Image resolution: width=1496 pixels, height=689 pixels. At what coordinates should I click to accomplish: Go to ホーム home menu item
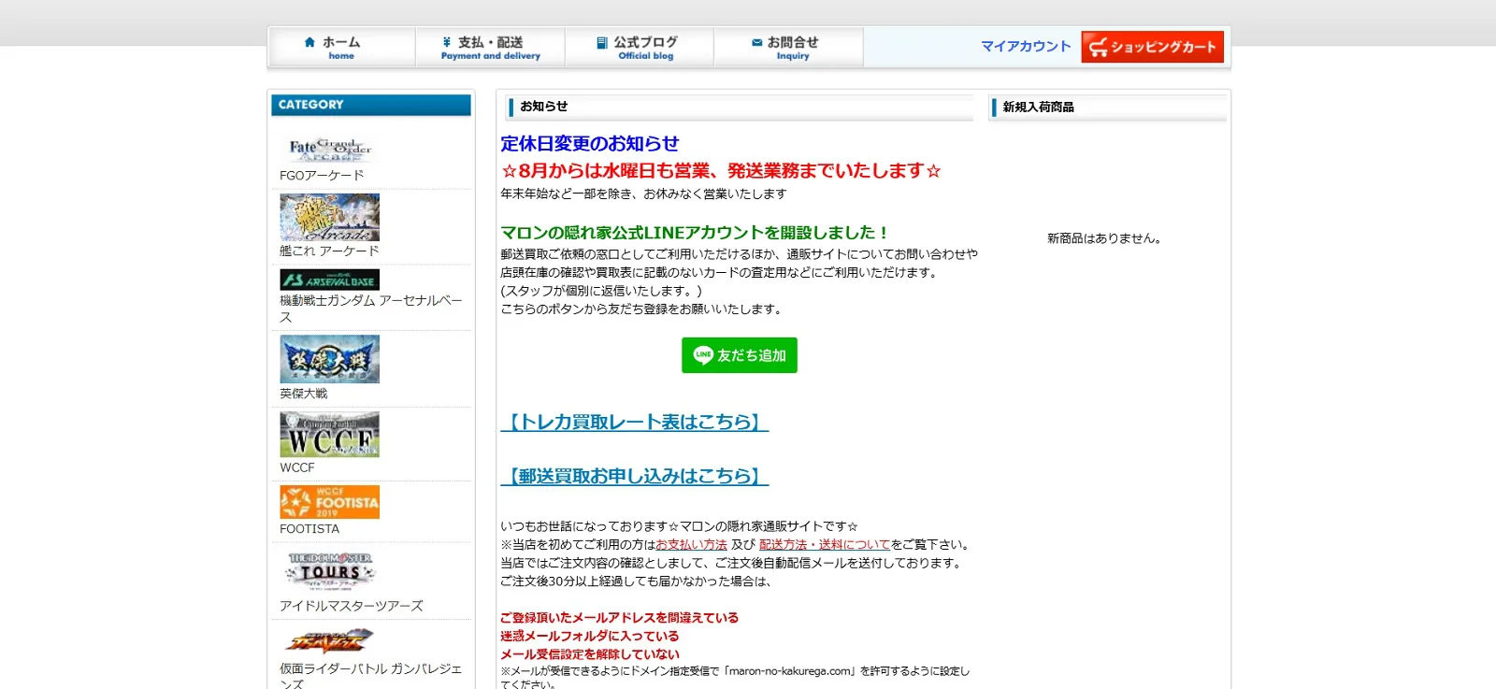click(341, 48)
